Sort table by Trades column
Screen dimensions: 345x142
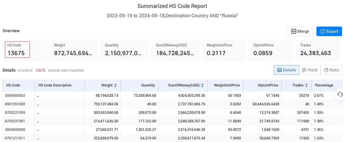click(306, 85)
